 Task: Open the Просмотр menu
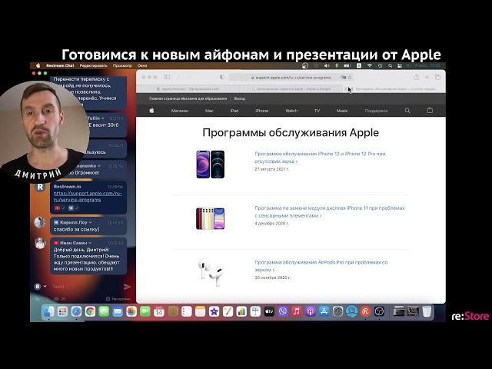click(x=122, y=65)
